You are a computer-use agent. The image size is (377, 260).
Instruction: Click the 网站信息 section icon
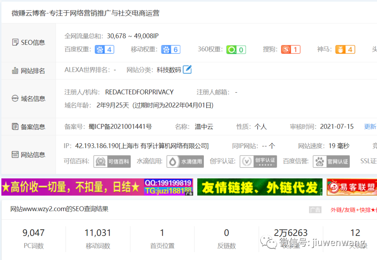[x=15, y=155]
